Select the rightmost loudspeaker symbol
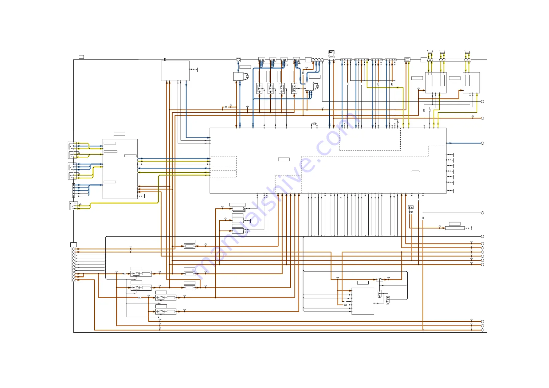The width and height of the screenshot is (549, 388). coord(468,52)
